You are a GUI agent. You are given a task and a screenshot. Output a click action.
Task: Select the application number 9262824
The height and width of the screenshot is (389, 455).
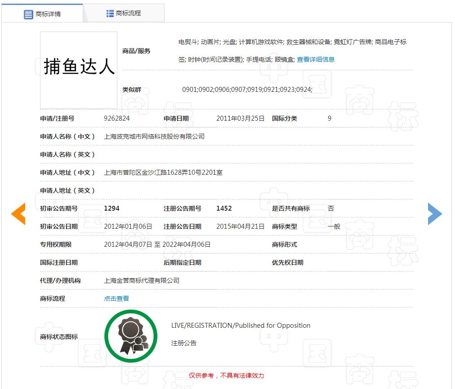(118, 118)
